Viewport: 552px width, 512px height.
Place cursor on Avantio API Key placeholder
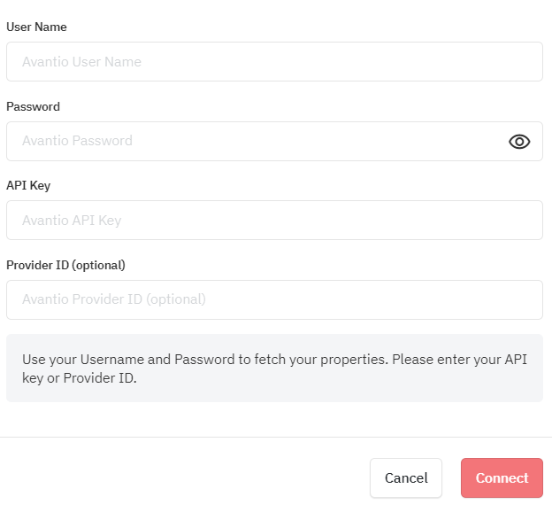click(72, 221)
